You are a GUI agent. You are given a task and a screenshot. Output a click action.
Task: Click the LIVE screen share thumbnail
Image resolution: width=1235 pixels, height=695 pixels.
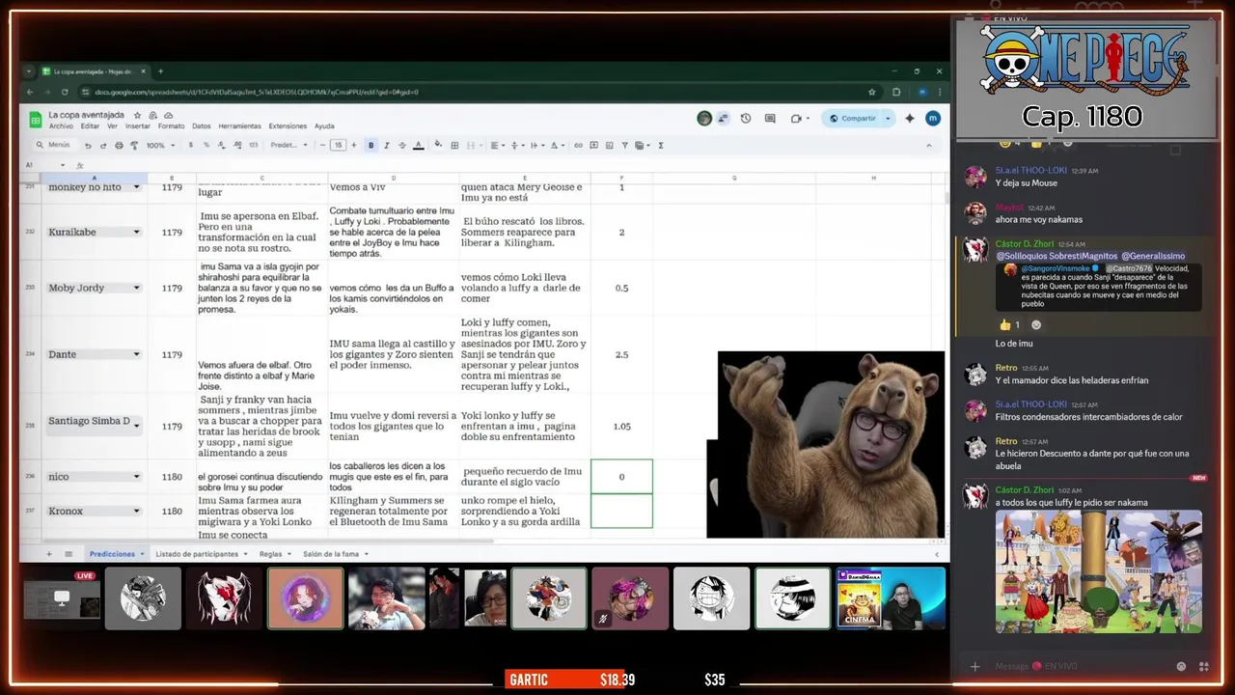tap(62, 598)
